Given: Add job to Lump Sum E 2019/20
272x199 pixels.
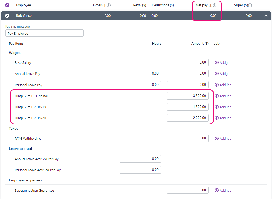Looking at the screenshot, I should (223, 118).
